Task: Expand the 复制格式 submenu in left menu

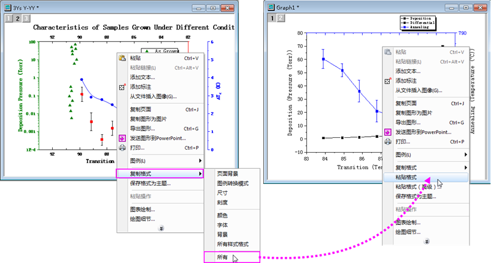Action: pos(160,174)
